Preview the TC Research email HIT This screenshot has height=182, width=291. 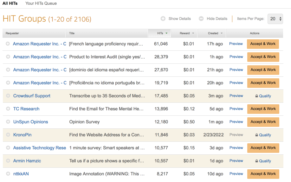coord(236,109)
